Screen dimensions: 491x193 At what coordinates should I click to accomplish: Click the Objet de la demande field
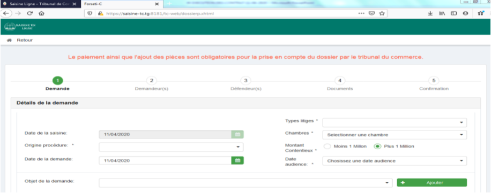coord(245,183)
